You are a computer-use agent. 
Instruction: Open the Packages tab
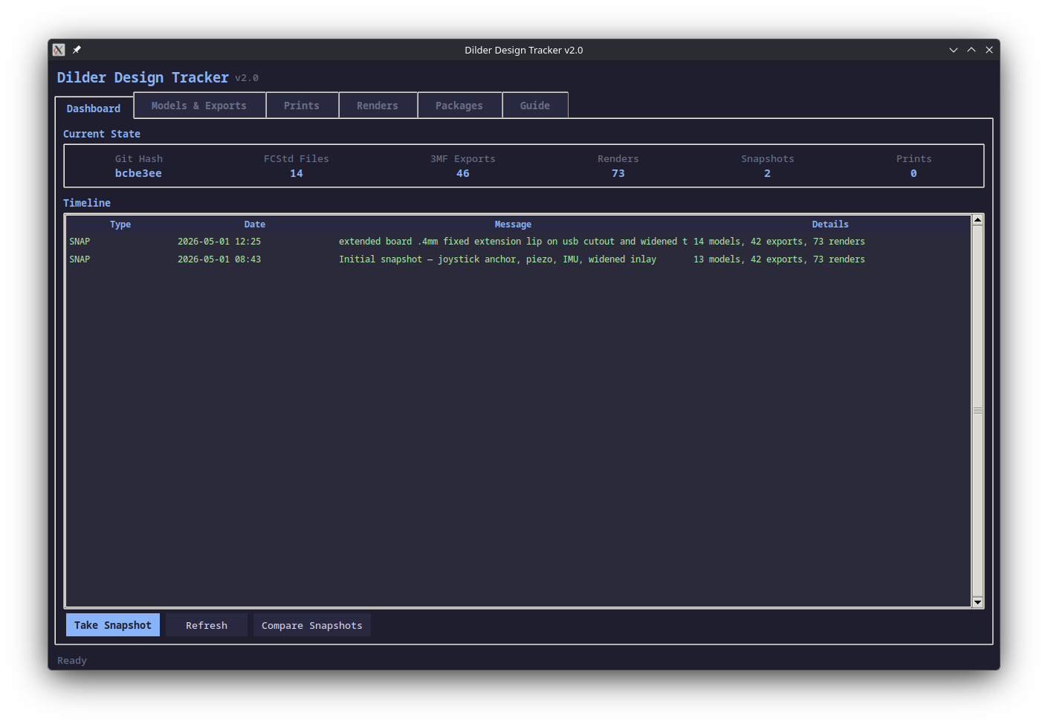pyautogui.click(x=459, y=106)
